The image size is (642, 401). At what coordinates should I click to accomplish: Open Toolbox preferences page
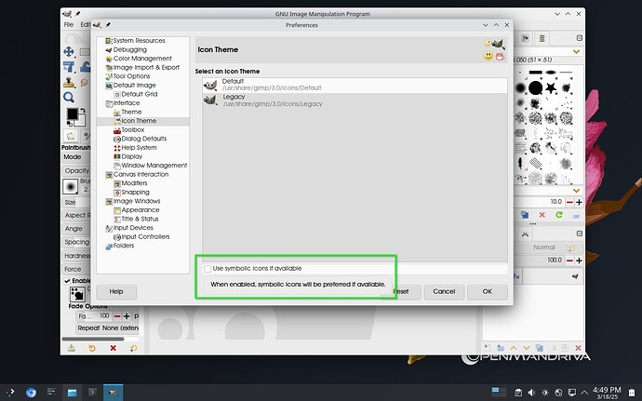[x=133, y=130]
